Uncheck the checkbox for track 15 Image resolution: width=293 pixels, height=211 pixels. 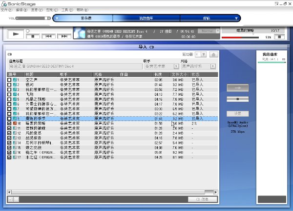point(9,147)
